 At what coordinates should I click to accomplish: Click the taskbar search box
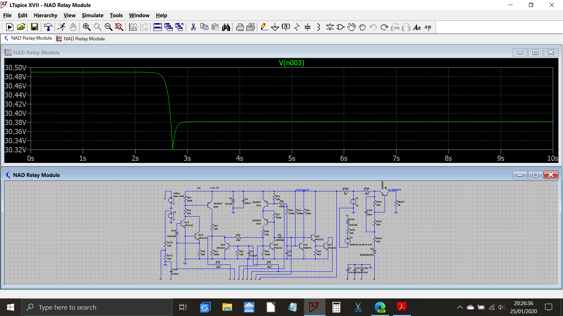point(97,308)
